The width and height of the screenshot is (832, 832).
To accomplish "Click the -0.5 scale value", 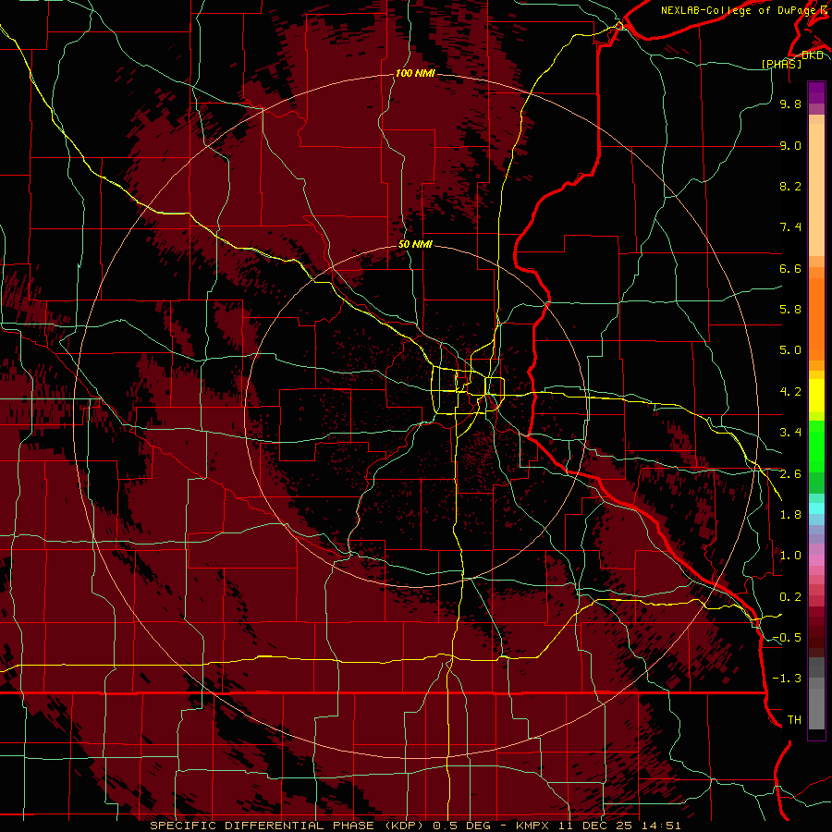I will click(x=787, y=638).
